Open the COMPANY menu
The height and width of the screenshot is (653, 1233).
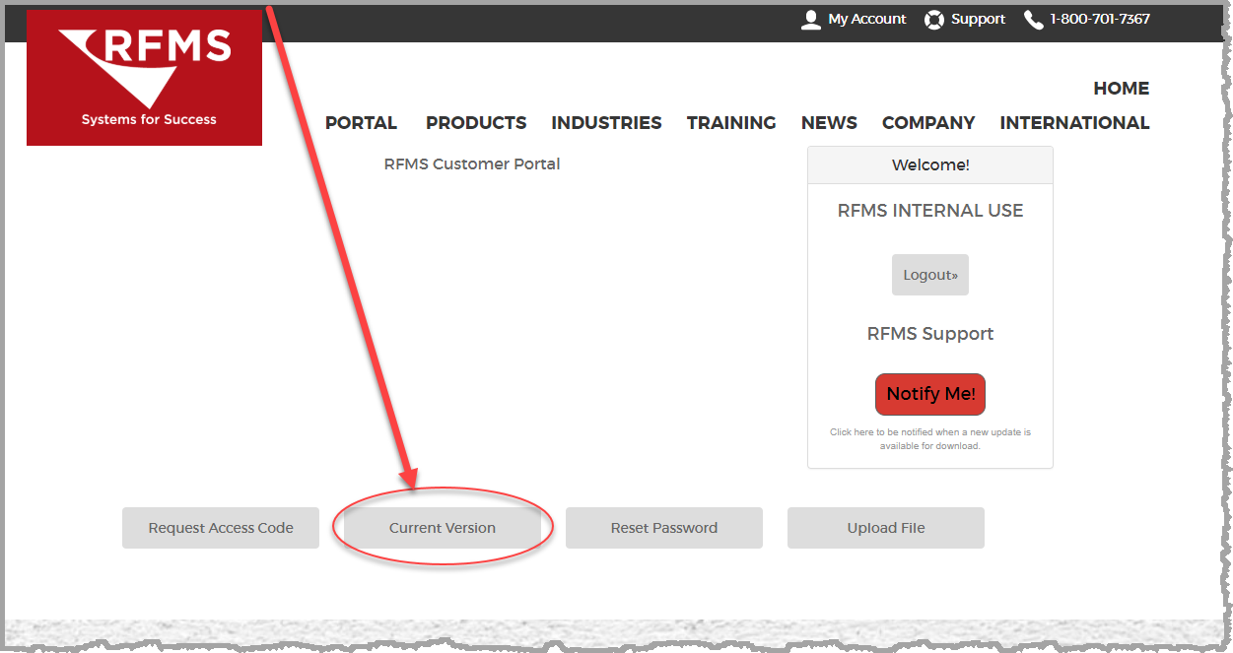928,123
